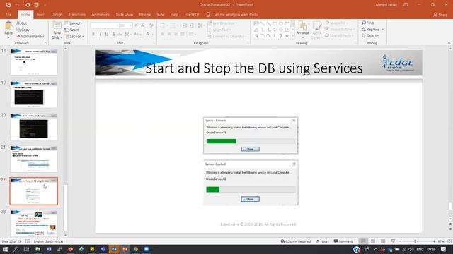Viewport: 453px width, 254px height.
Task: Open the Customize Quick Access Toolbar arrow
Action: coord(45,5)
